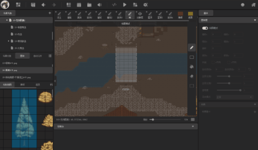
Task: Open the script editor code icon
Action: [114, 5]
